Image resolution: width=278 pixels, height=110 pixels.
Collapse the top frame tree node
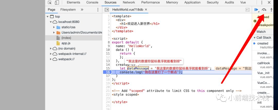click(x=48, y=17)
